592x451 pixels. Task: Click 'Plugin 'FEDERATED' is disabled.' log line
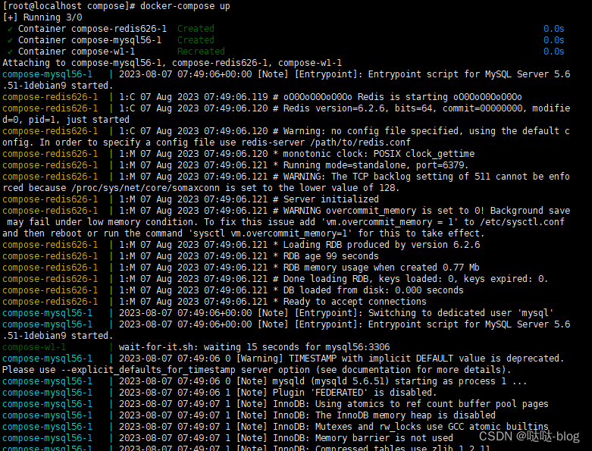coord(355,393)
